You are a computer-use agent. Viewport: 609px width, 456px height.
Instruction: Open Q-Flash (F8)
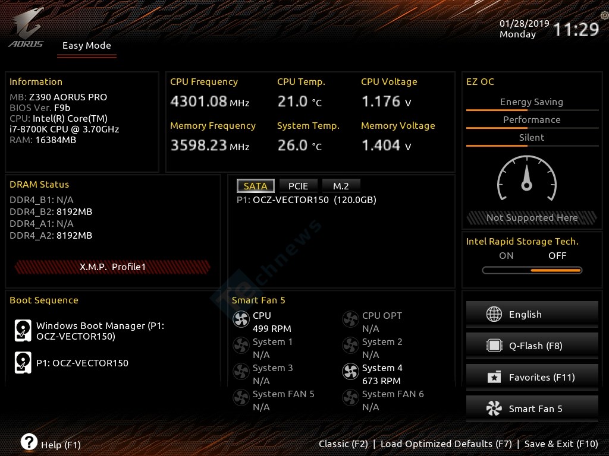532,346
